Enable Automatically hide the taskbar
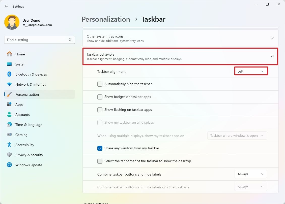285x204 pixels. tap(100, 84)
